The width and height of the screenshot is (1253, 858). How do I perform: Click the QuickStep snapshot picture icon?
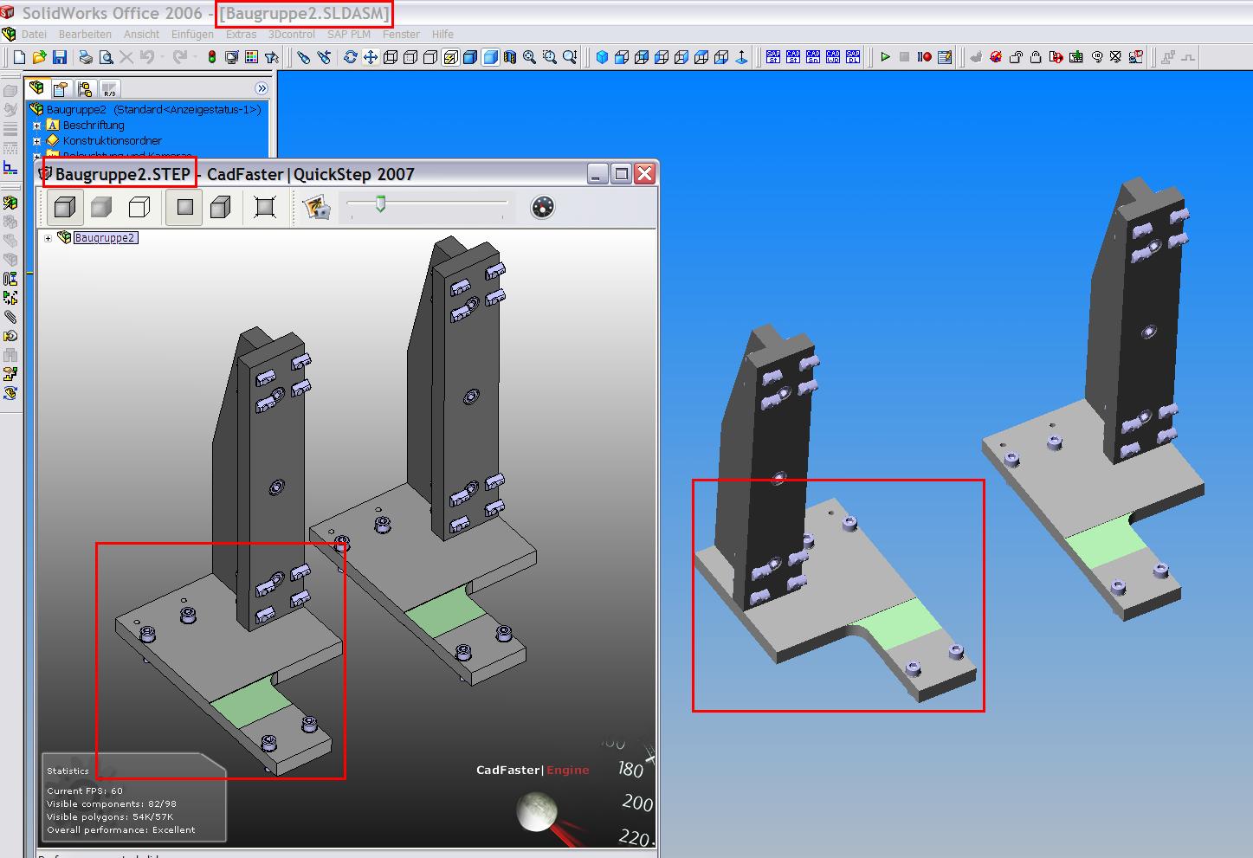click(x=317, y=207)
